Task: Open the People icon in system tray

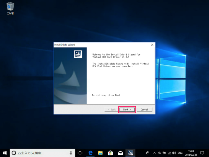Action: (x=147, y=153)
